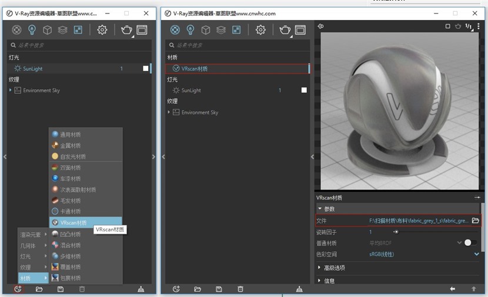Choose VRscan材质 highlighted menu entry

[86, 222]
